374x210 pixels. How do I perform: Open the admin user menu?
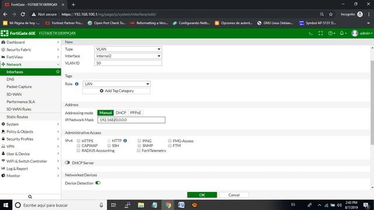[x=362, y=33]
